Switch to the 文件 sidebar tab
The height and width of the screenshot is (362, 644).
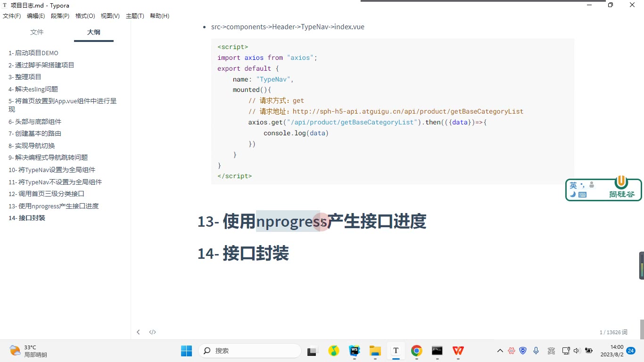click(37, 32)
